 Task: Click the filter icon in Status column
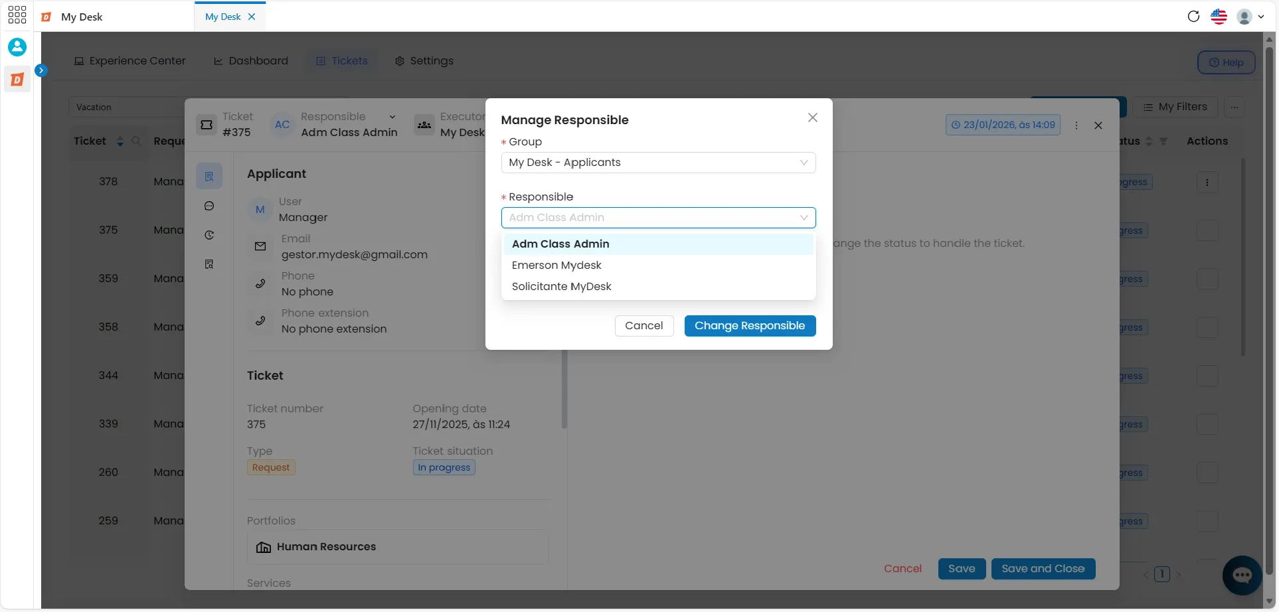[x=1163, y=141]
